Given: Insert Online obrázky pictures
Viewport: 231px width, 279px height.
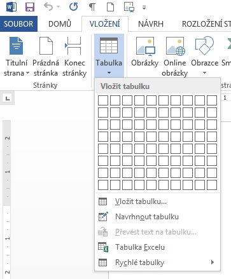Looking at the screenshot, I should tap(174, 57).
